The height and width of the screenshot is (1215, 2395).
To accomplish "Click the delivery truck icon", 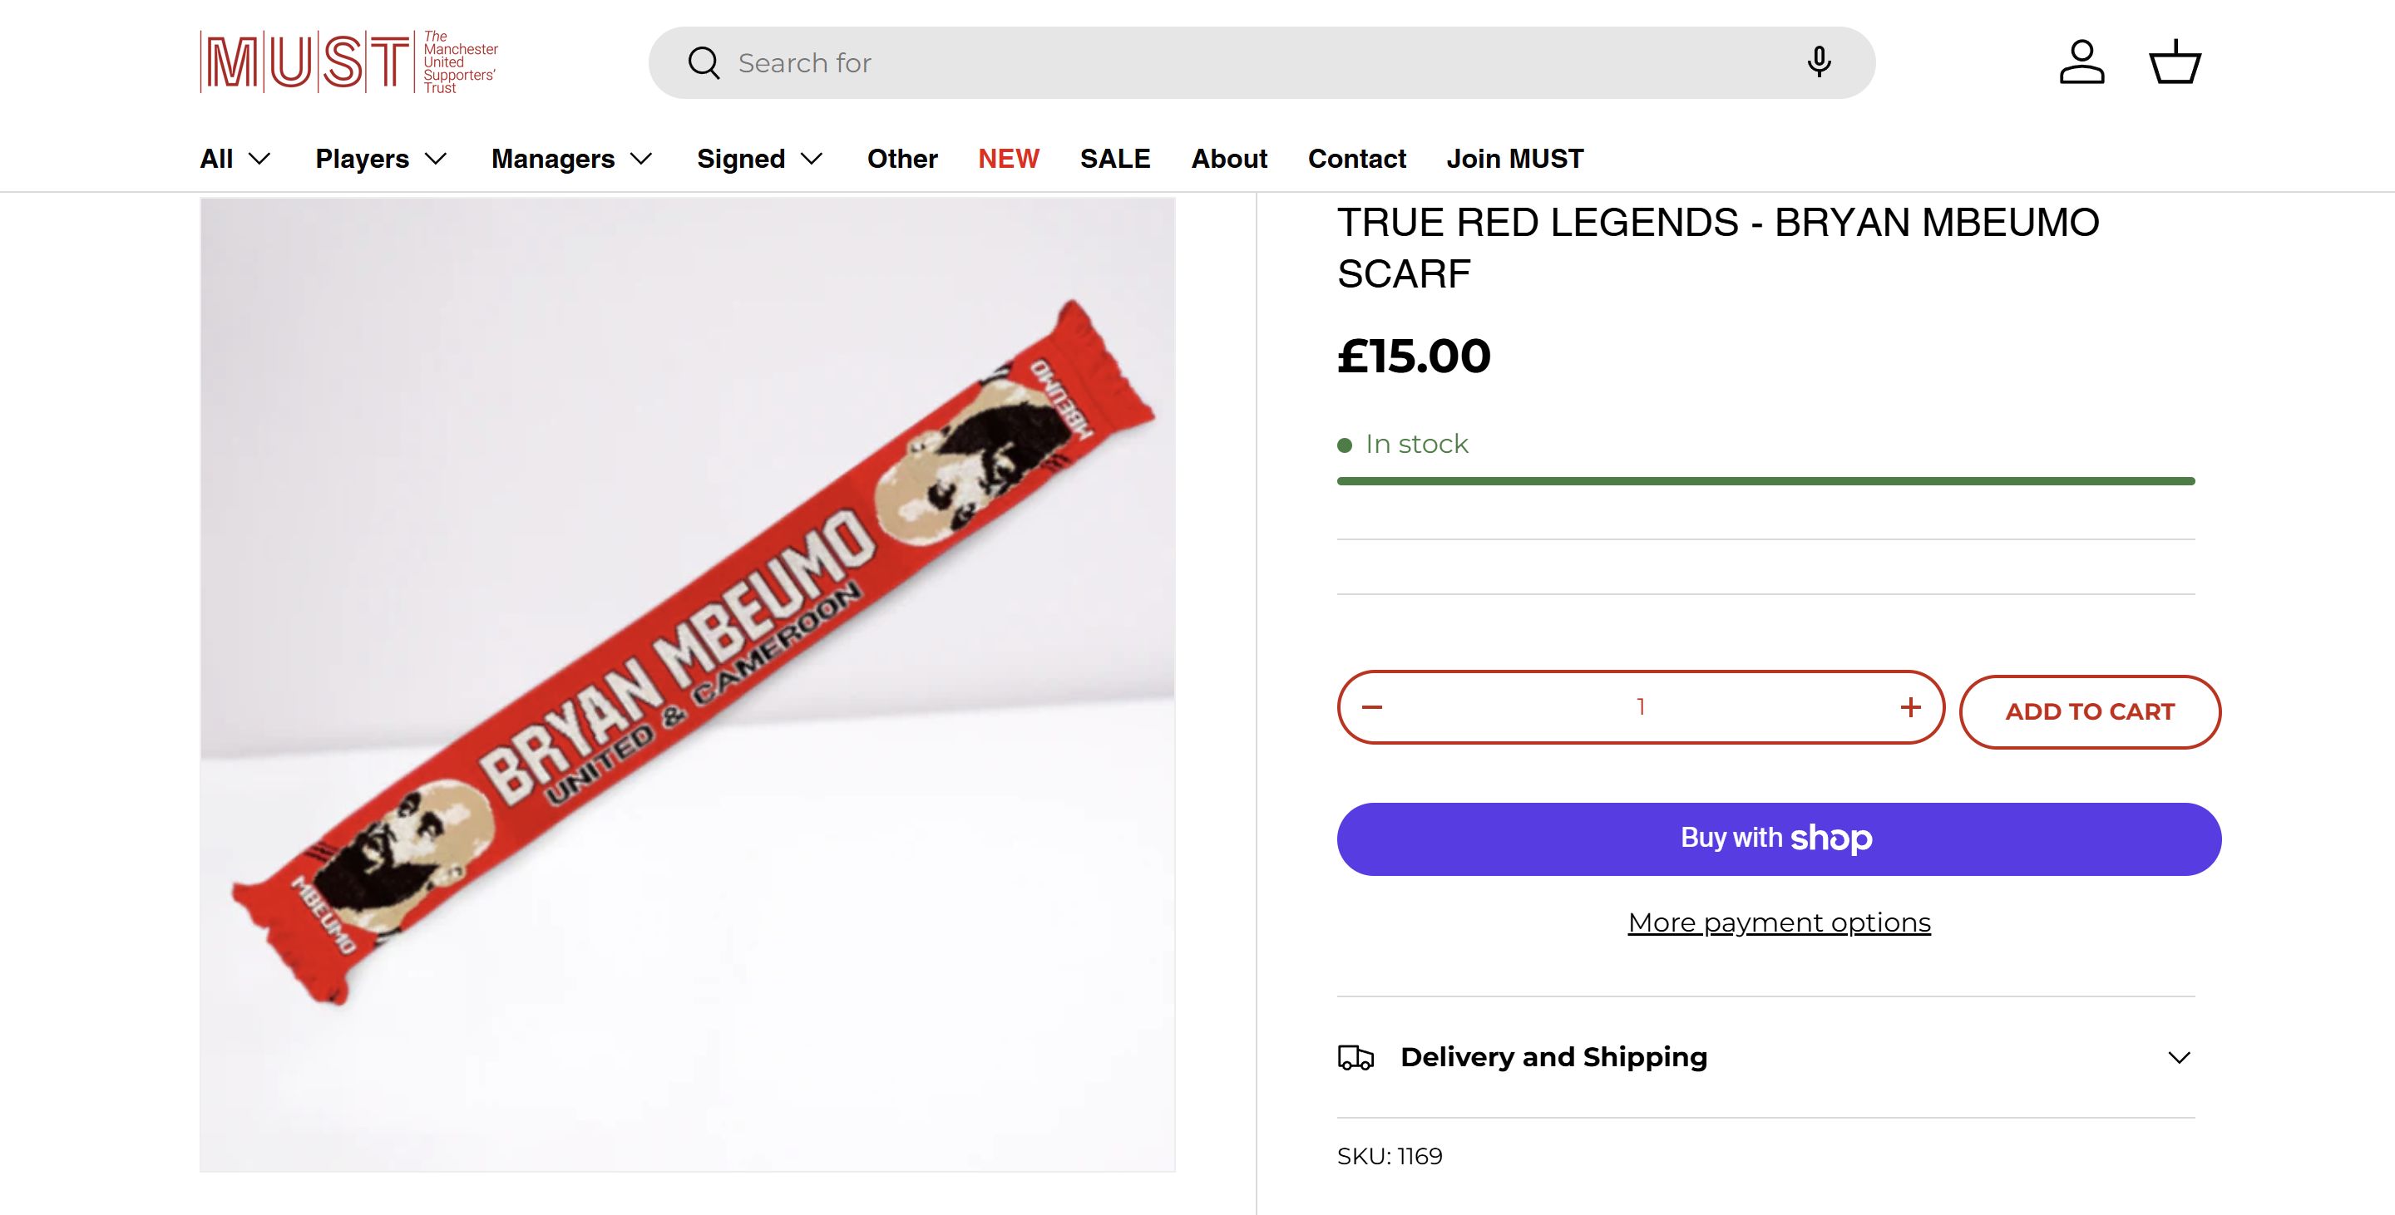I will (1356, 1057).
